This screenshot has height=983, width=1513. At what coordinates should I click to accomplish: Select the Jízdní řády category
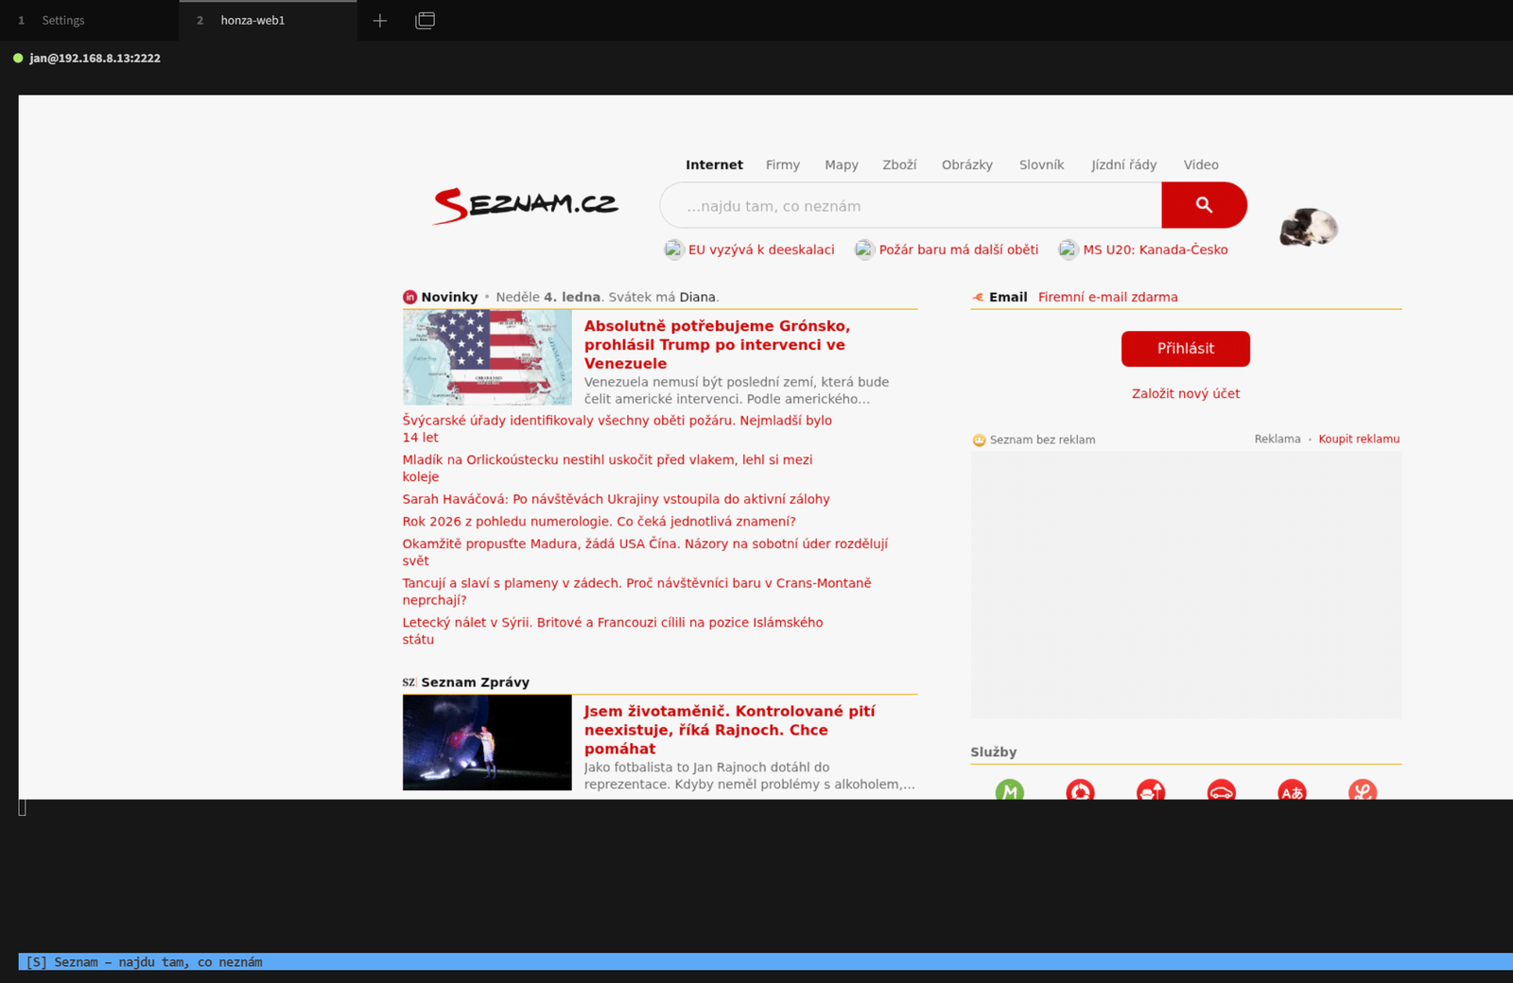[1123, 164]
